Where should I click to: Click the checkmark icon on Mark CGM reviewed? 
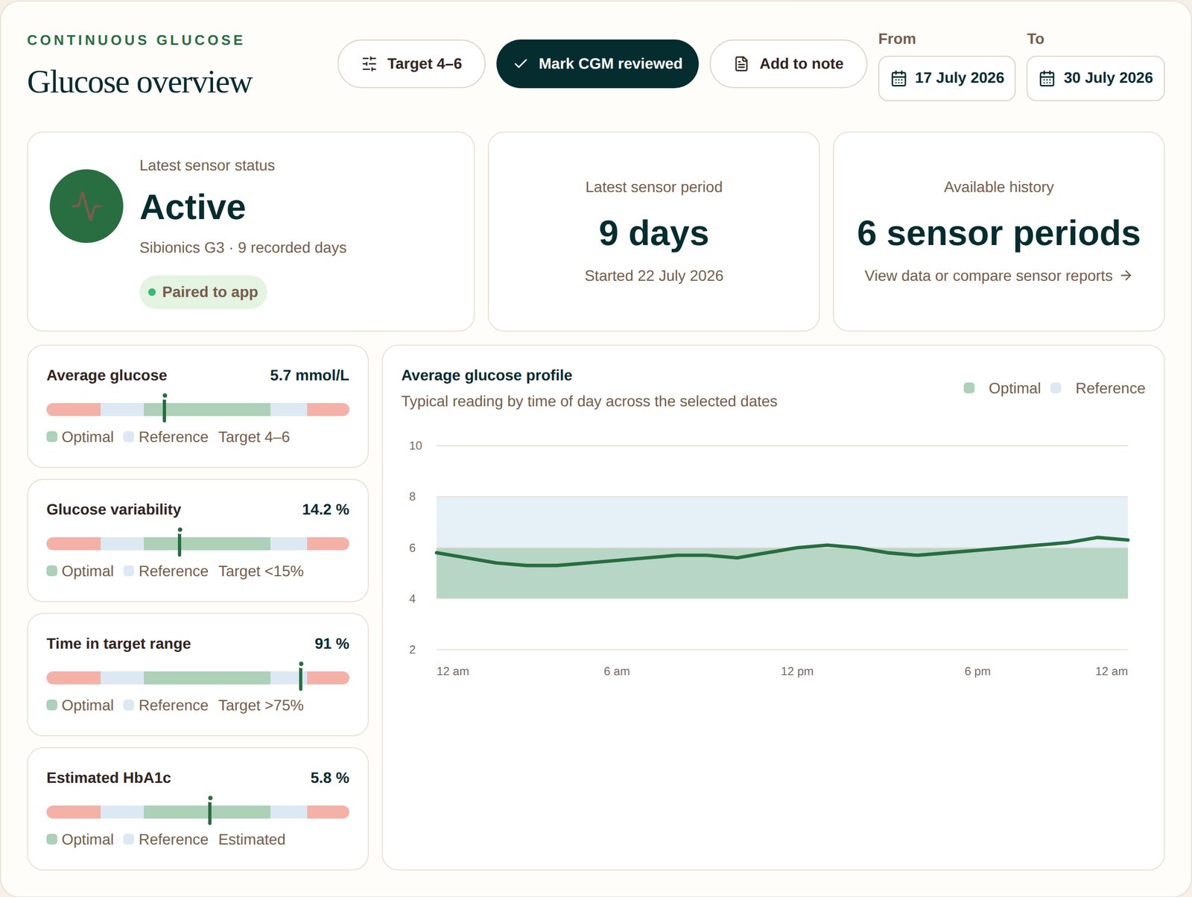(521, 64)
